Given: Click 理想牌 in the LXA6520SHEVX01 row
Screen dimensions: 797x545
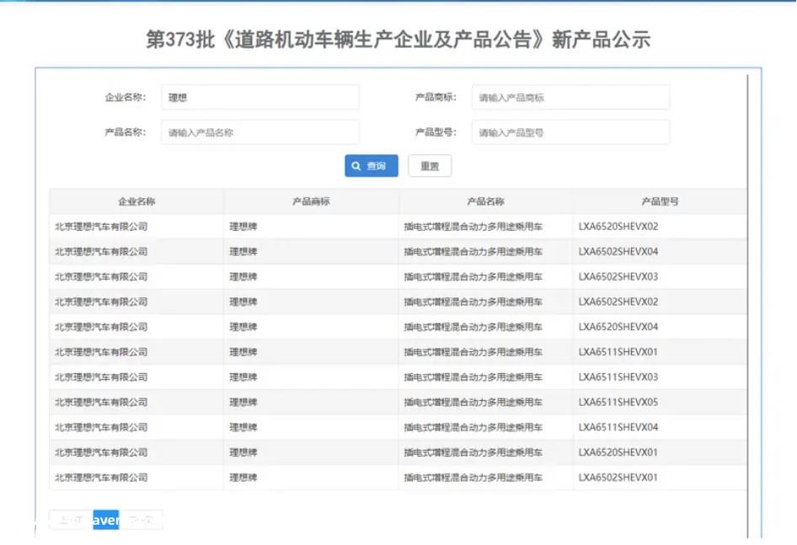Looking at the screenshot, I should [243, 452].
